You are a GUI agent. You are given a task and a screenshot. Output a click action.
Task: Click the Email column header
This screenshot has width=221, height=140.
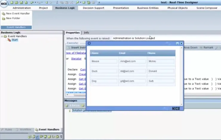point(133,53)
